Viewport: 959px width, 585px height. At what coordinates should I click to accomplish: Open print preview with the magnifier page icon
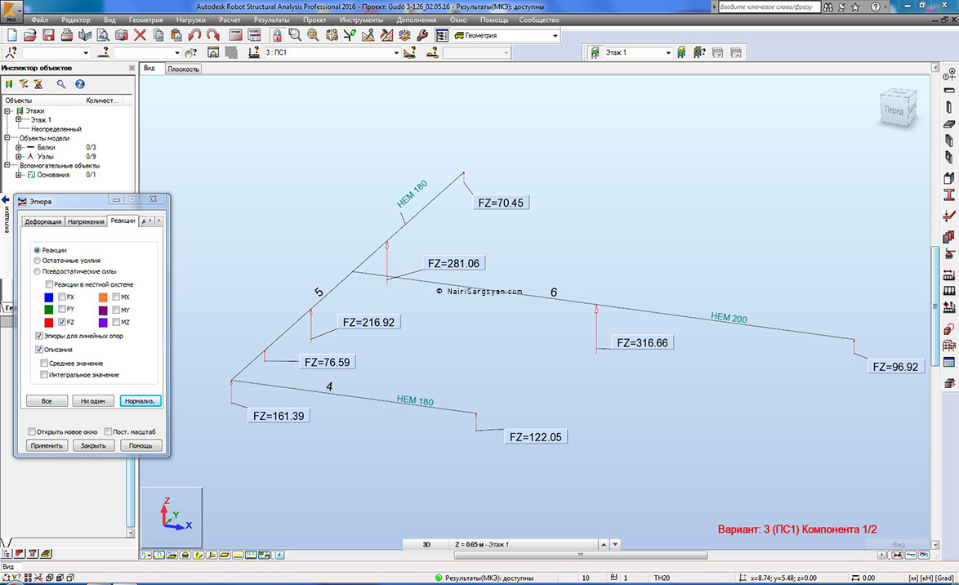tap(103, 35)
